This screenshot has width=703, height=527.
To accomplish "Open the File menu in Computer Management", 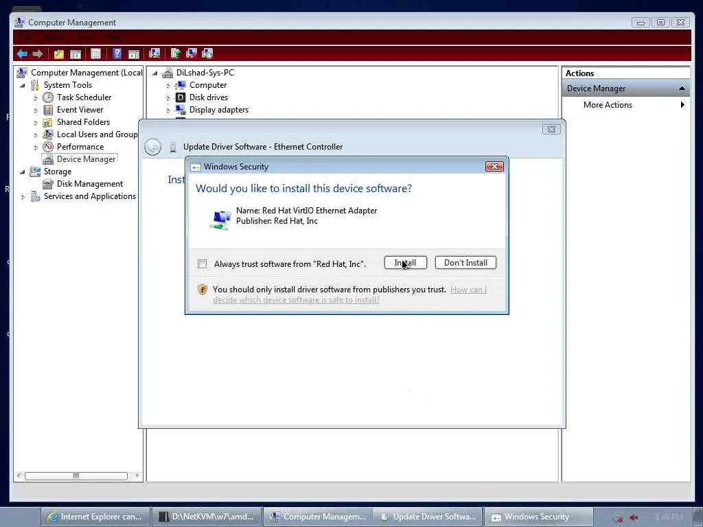I will pyautogui.click(x=25, y=37).
